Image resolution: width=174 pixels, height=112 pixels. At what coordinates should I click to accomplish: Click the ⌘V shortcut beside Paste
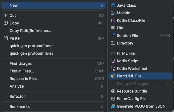pos(101,38)
